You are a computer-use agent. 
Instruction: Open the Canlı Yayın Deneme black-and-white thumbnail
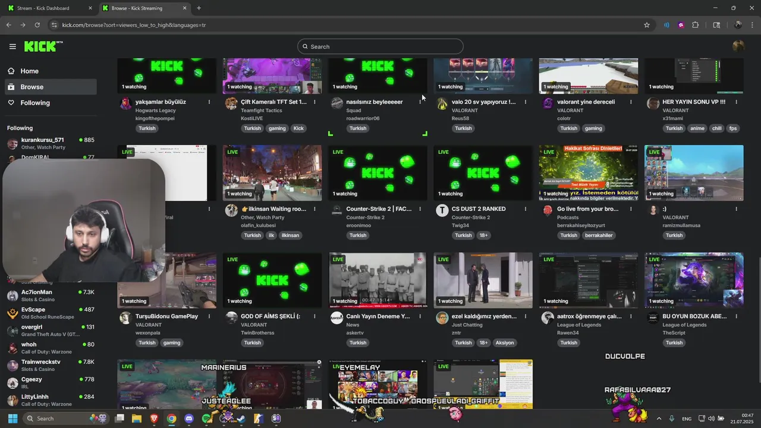point(378,280)
